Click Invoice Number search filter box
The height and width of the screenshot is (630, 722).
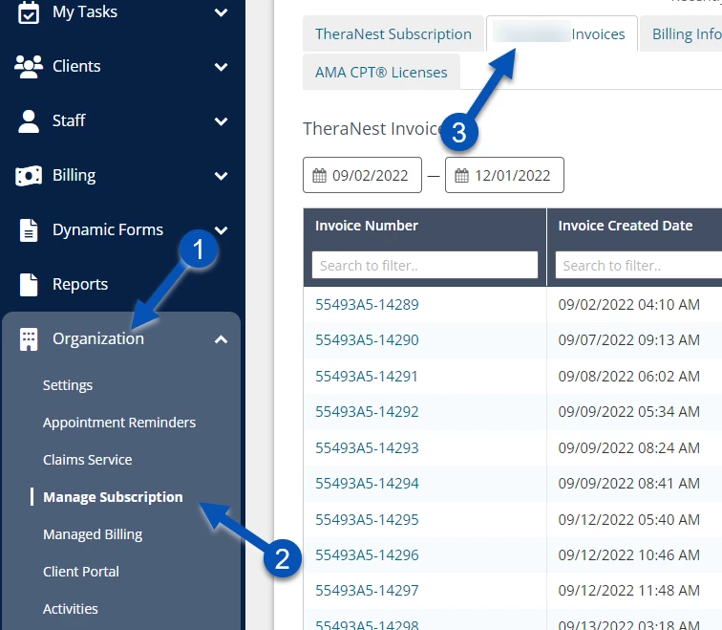click(425, 265)
